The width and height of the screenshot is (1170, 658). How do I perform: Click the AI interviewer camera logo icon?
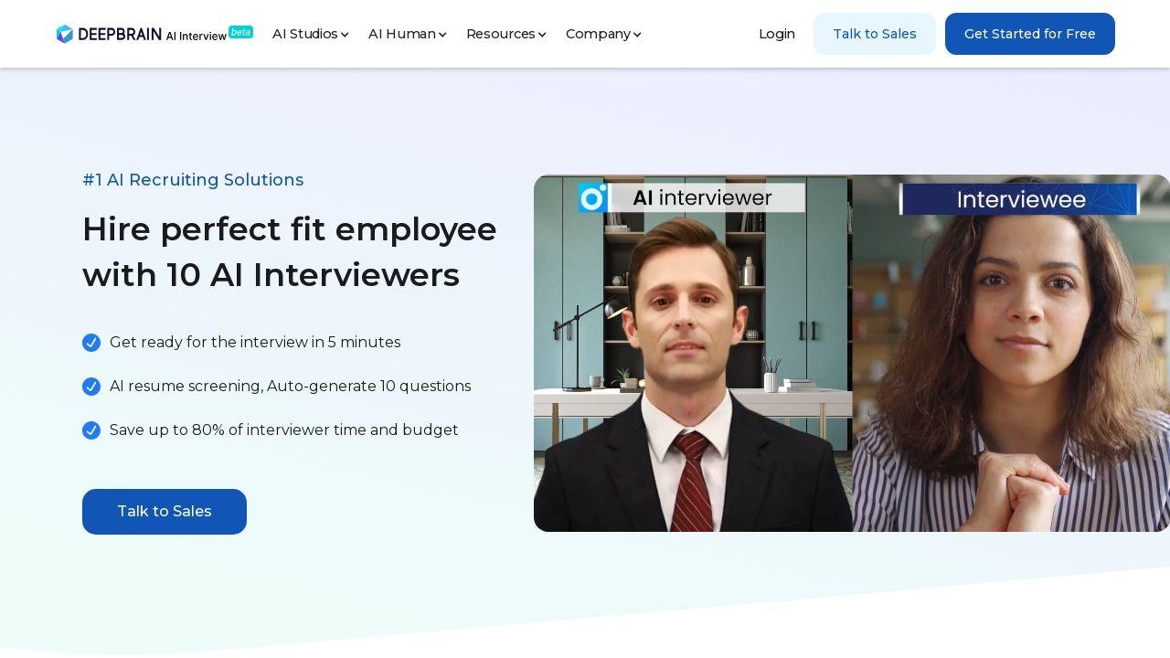coord(592,197)
